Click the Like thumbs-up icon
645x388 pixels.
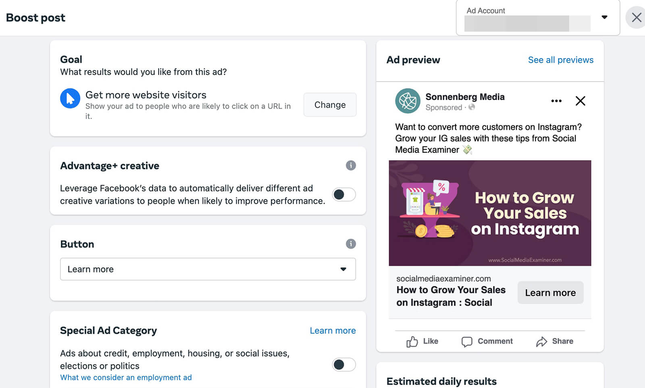click(412, 342)
